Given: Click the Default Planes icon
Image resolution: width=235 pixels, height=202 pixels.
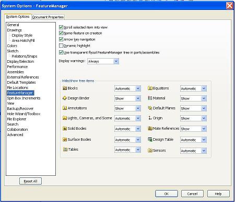Looking at the screenshot, I should [x=150, y=108].
